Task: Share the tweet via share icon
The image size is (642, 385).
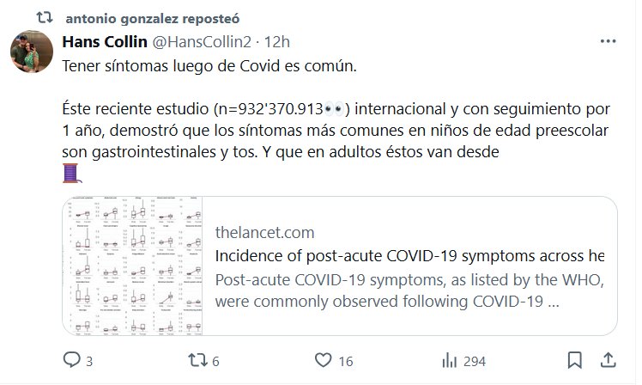Action: [607, 360]
